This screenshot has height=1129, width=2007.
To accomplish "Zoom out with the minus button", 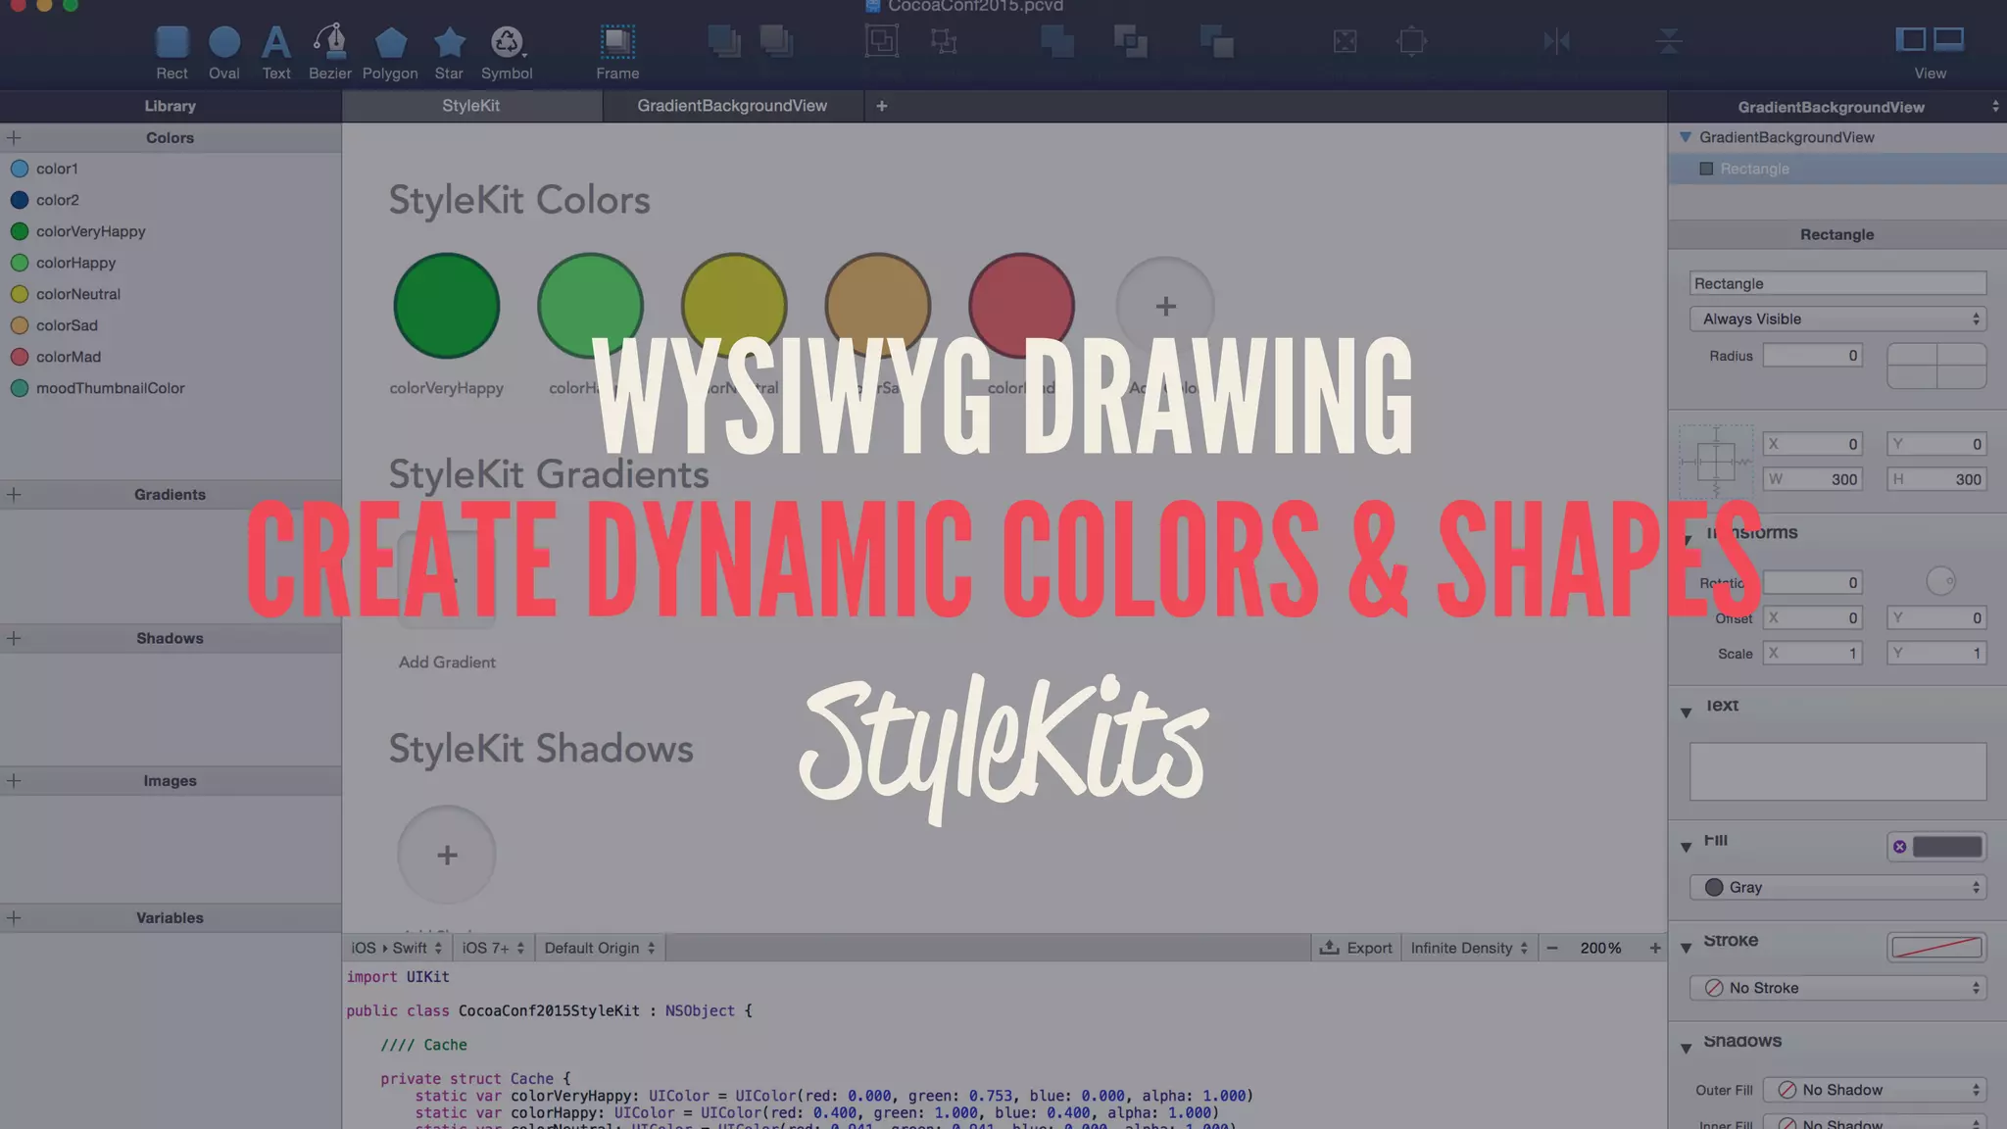I will coord(1552,948).
